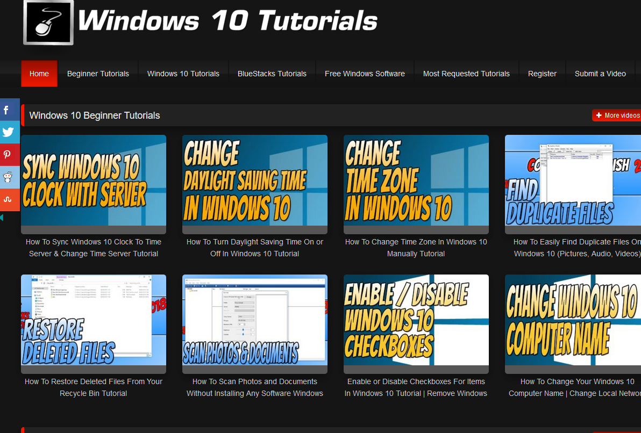Screen dimensions: 641x433
Task: Open the Windows 10 Tutorials section
Action: click(183, 74)
